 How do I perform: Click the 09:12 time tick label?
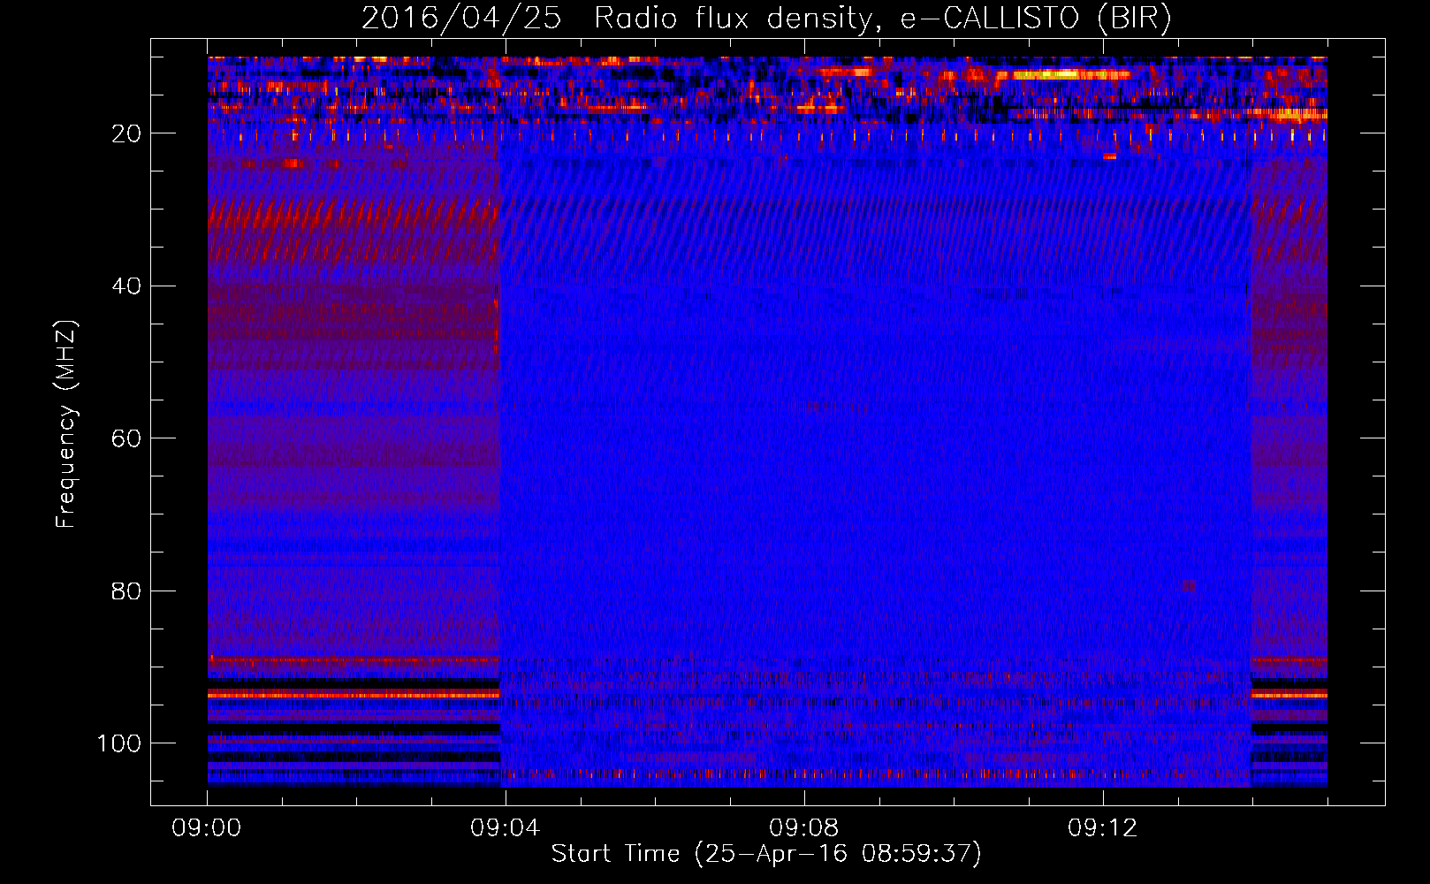click(x=1103, y=828)
